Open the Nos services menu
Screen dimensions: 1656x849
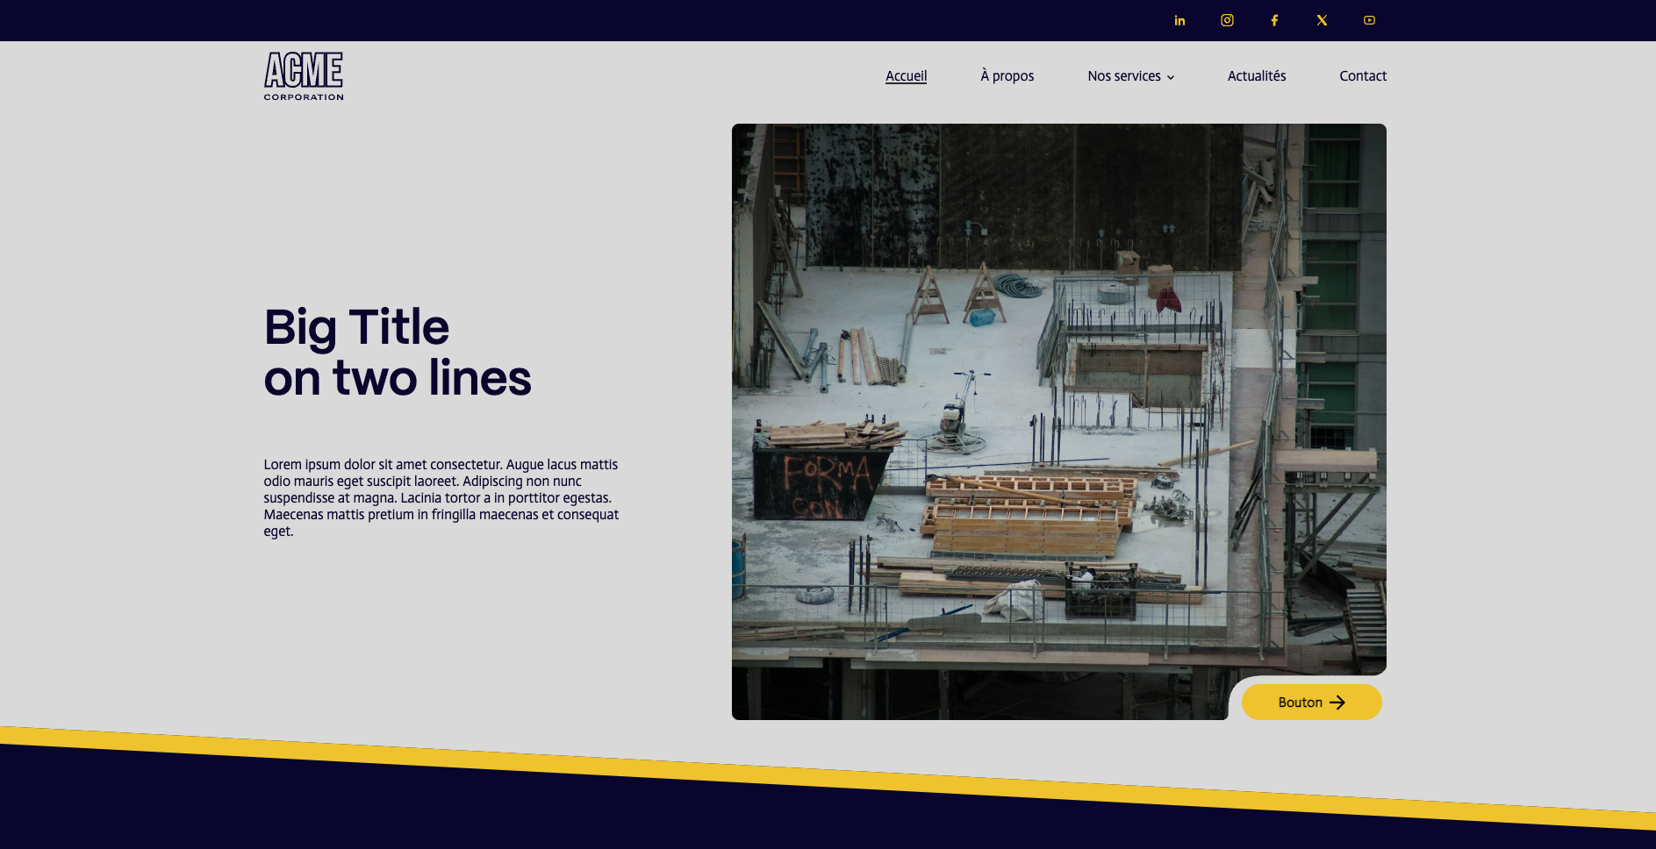[x=1123, y=76]
